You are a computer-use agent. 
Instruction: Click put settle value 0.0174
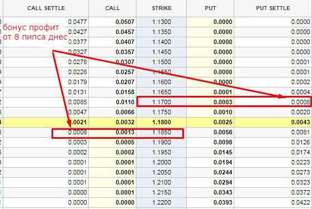click(x=300, y=152)
